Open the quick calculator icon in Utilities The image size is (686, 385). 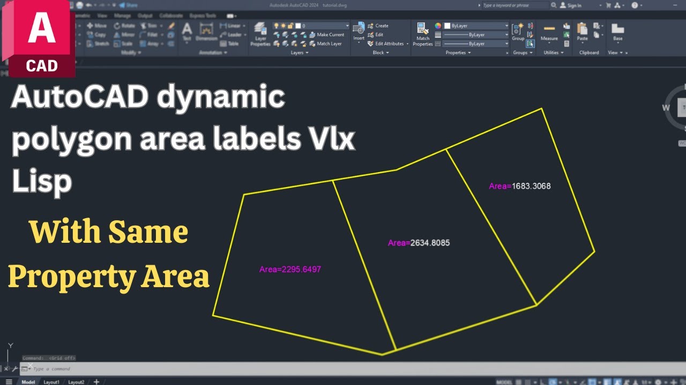pos(566,43)
